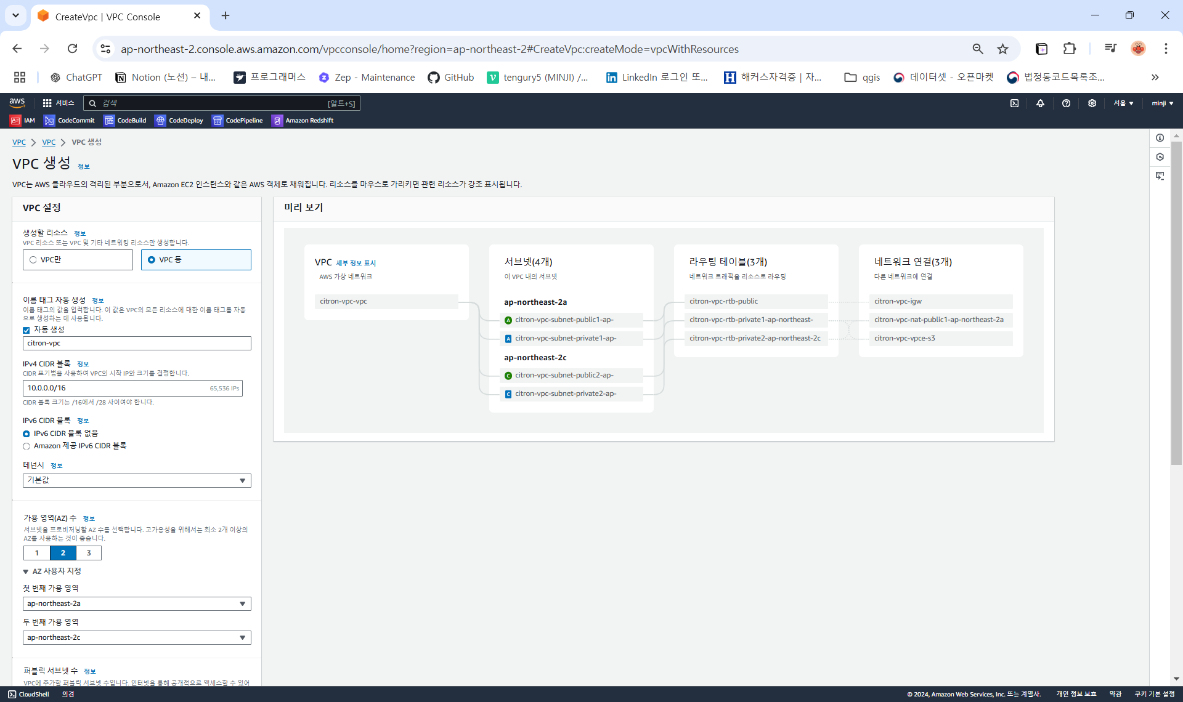Open the notifications bell icon
Screen dimensions: 1183x702
[x=1040, y=103]
